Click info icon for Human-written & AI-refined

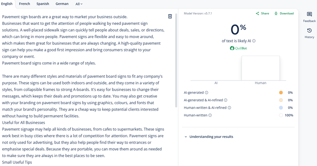(229, 108)
